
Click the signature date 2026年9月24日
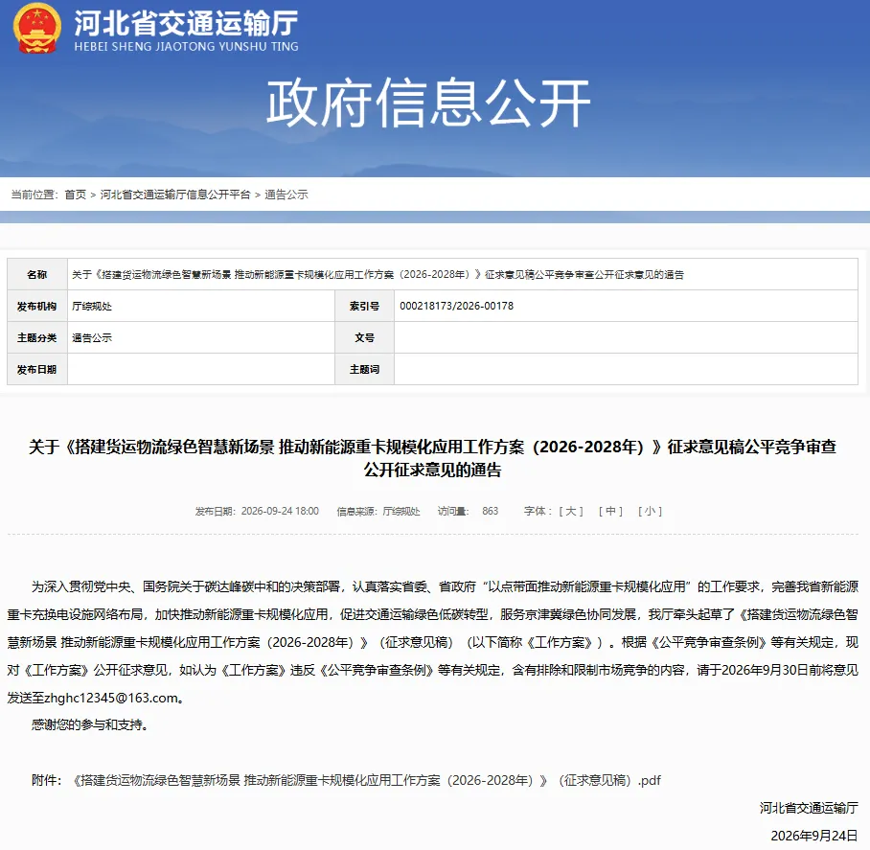point(814,836)
